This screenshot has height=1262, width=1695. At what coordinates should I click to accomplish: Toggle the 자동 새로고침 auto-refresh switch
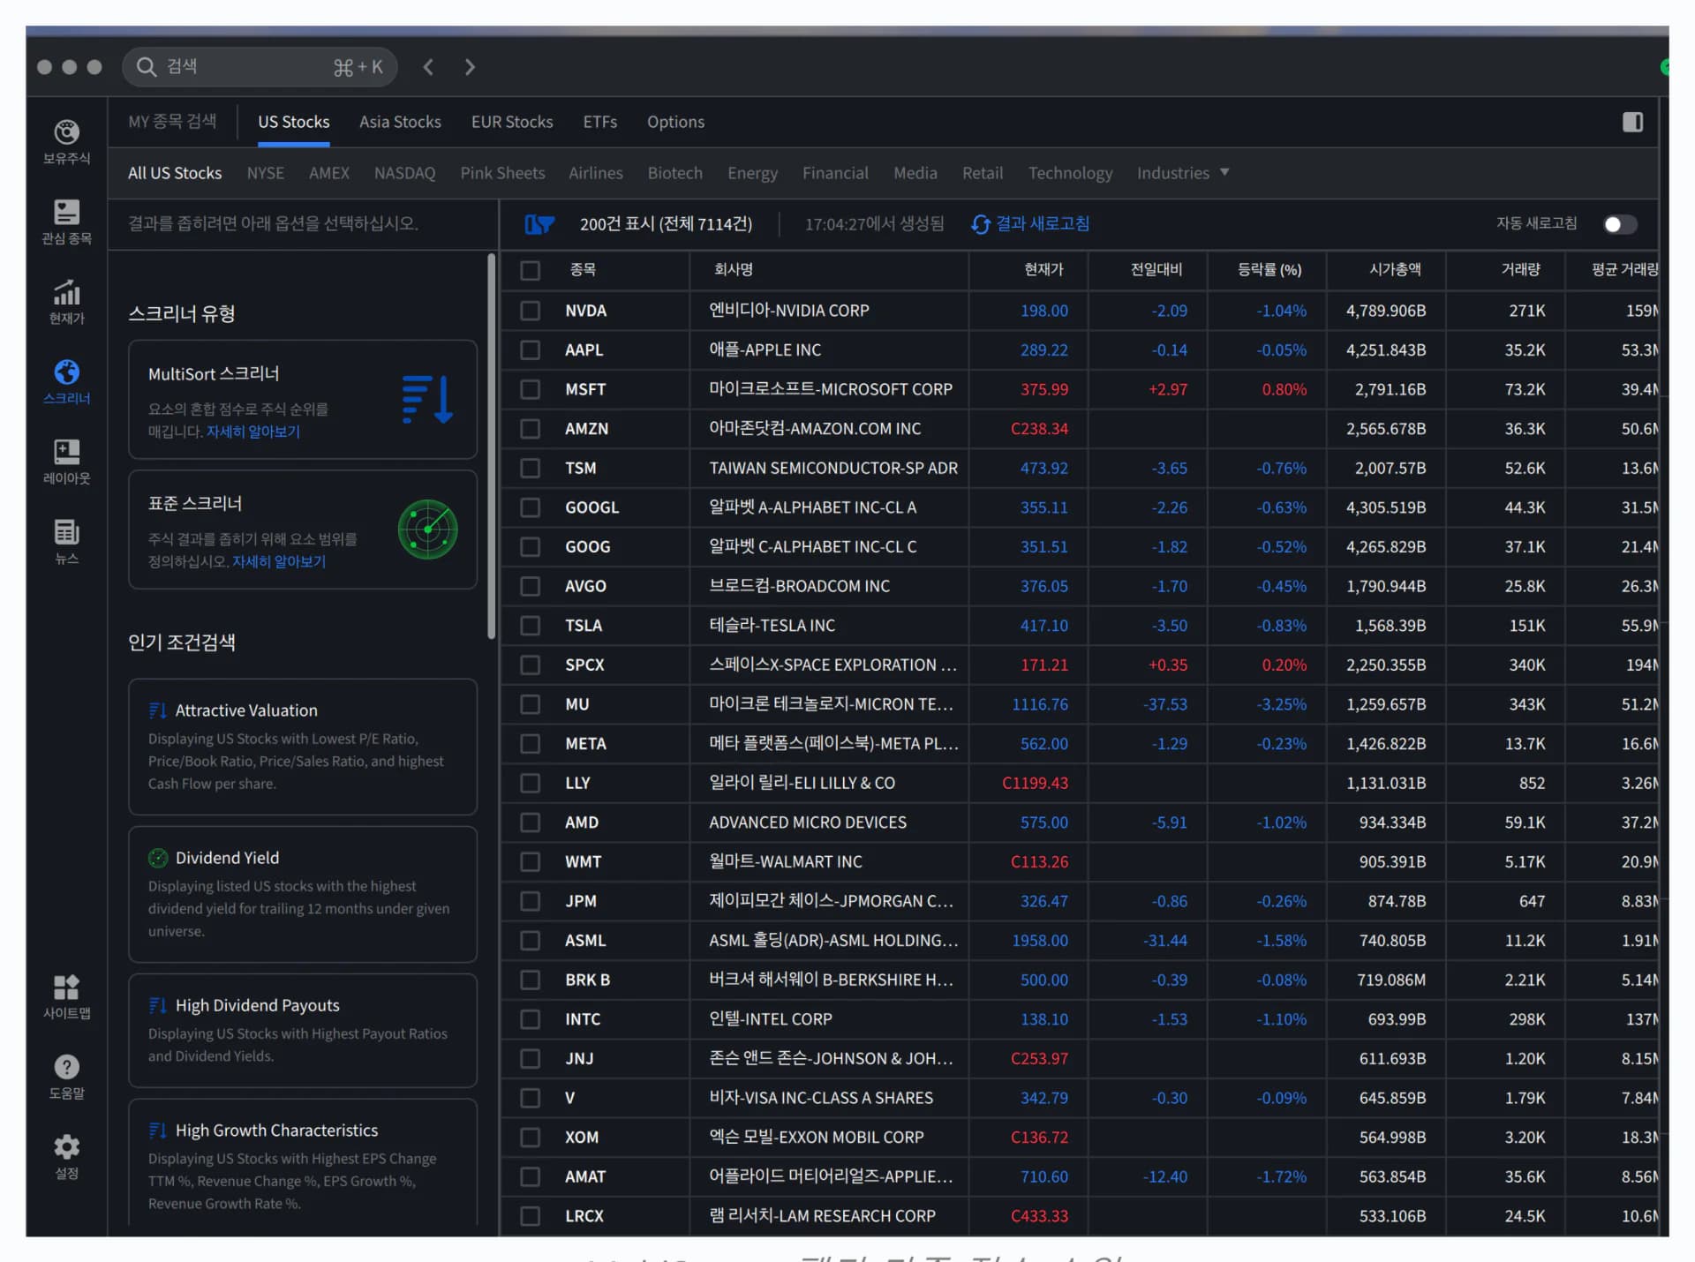click(x=1620, y=224)
